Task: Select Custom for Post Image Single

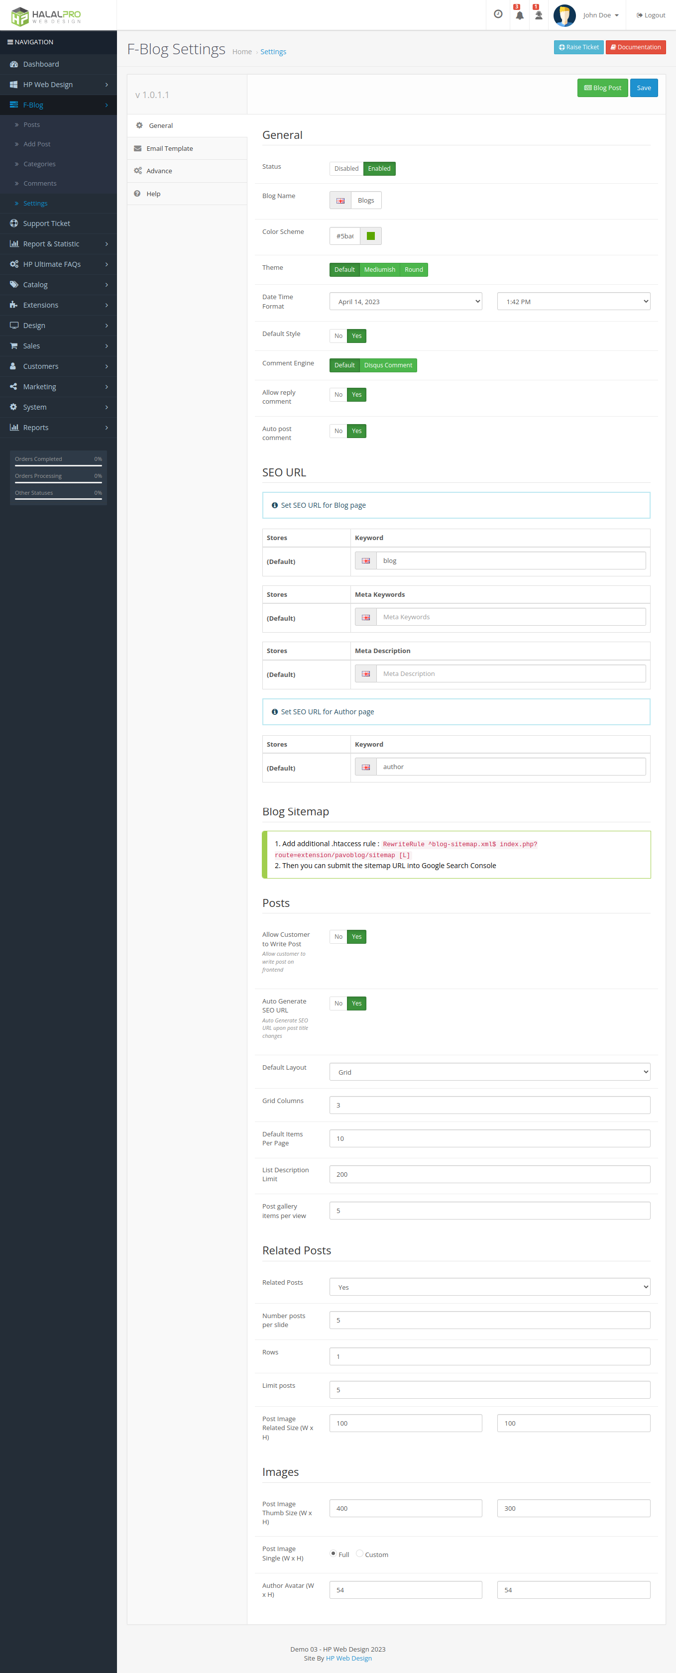Action: 359,1554
